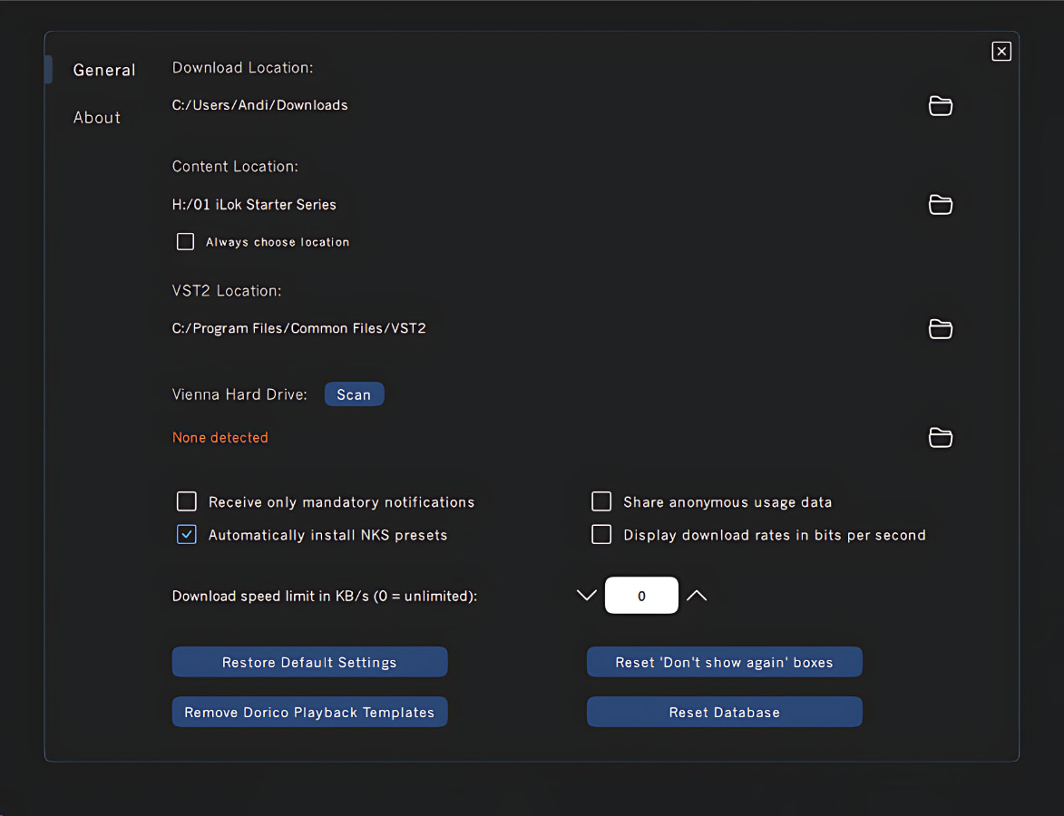Click the VST2 Location folder icon
Image resolution: width=1064 pixels, height=816 pixels.
[941, 329]
